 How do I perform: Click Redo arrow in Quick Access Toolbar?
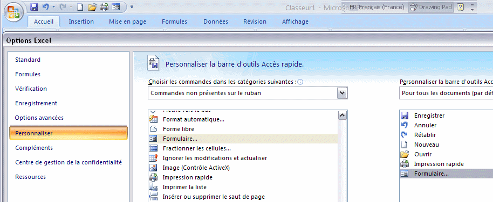[x=63, y=6]
